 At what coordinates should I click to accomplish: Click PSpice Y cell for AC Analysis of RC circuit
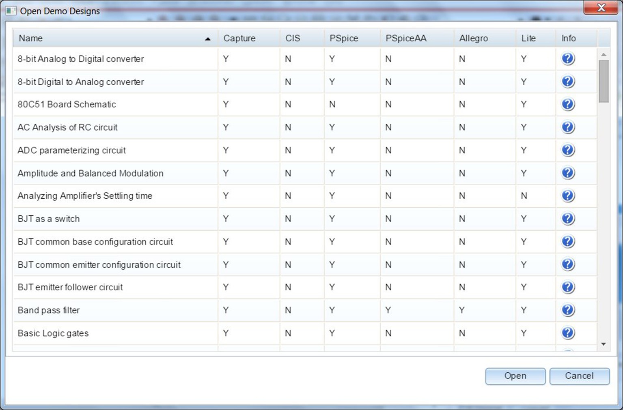pos(352,127)
